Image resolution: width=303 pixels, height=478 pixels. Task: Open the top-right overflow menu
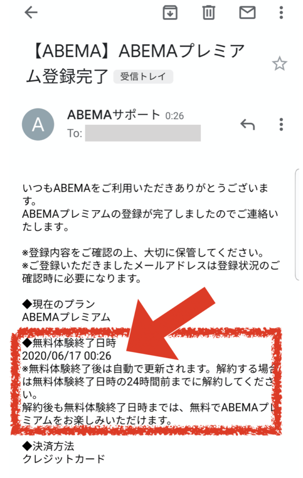point(281,13)
